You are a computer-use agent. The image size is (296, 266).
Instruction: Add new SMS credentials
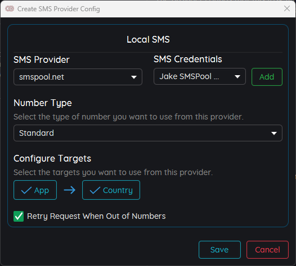click(x=267, y=77)
